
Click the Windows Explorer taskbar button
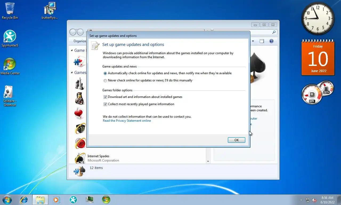tap(40, 199)
